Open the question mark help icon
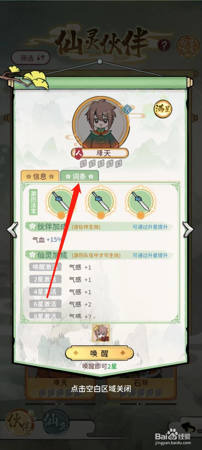Viewport: 202px width, 450px height. [x=164, y=45]
